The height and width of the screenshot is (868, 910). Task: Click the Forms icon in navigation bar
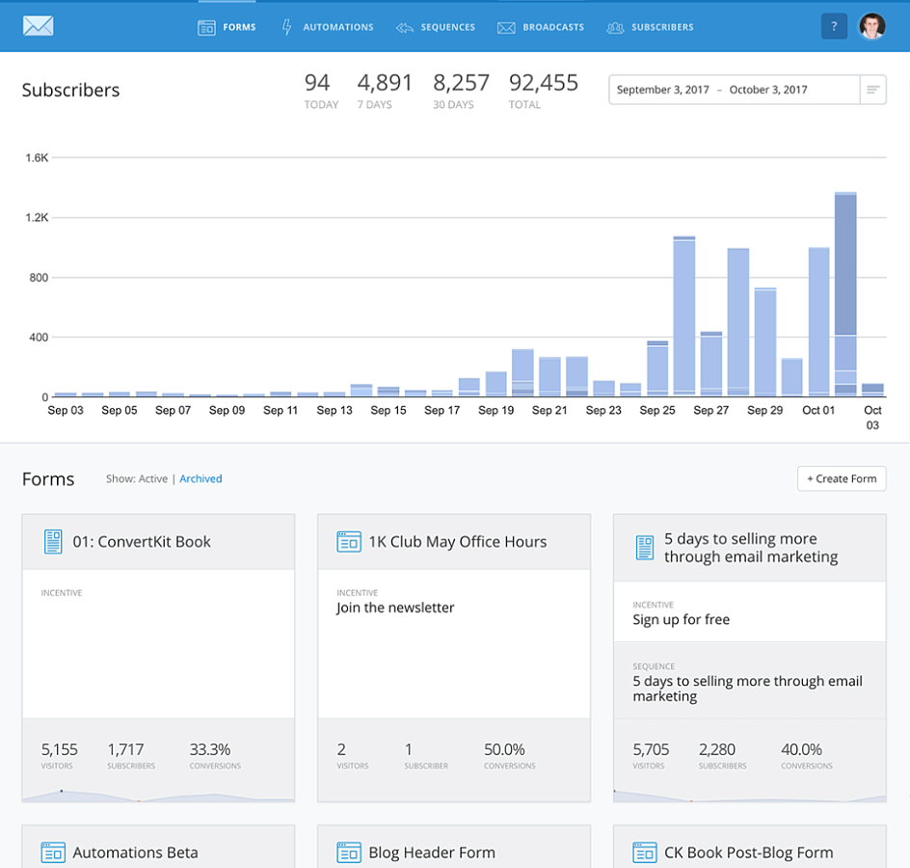pyautogui.click(x=206, y=27)
